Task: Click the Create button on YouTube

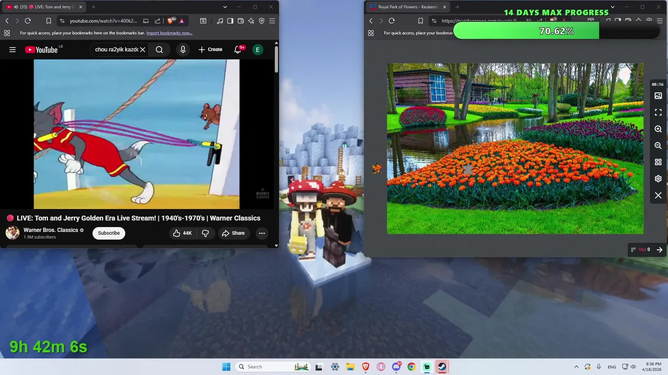Action: click(210, 49)
